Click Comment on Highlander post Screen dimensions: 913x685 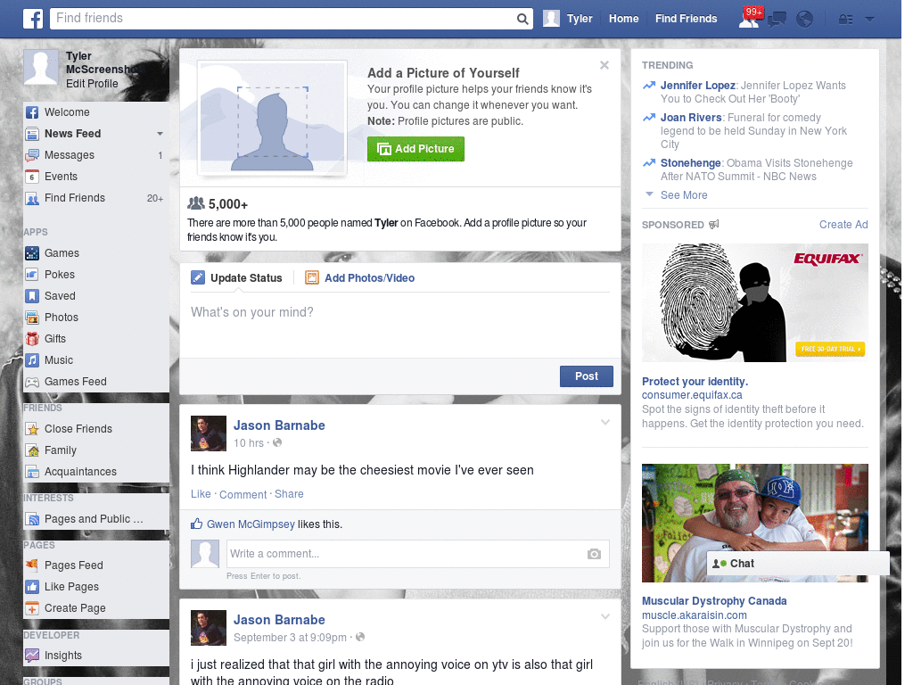click(x=243, y=495)
